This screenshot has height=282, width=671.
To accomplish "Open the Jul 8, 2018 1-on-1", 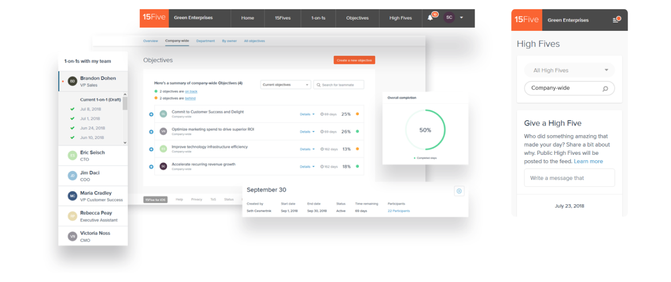I will point(90,109).
